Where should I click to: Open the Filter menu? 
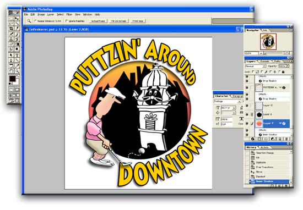pyautogui.click(x=69, y=14)
